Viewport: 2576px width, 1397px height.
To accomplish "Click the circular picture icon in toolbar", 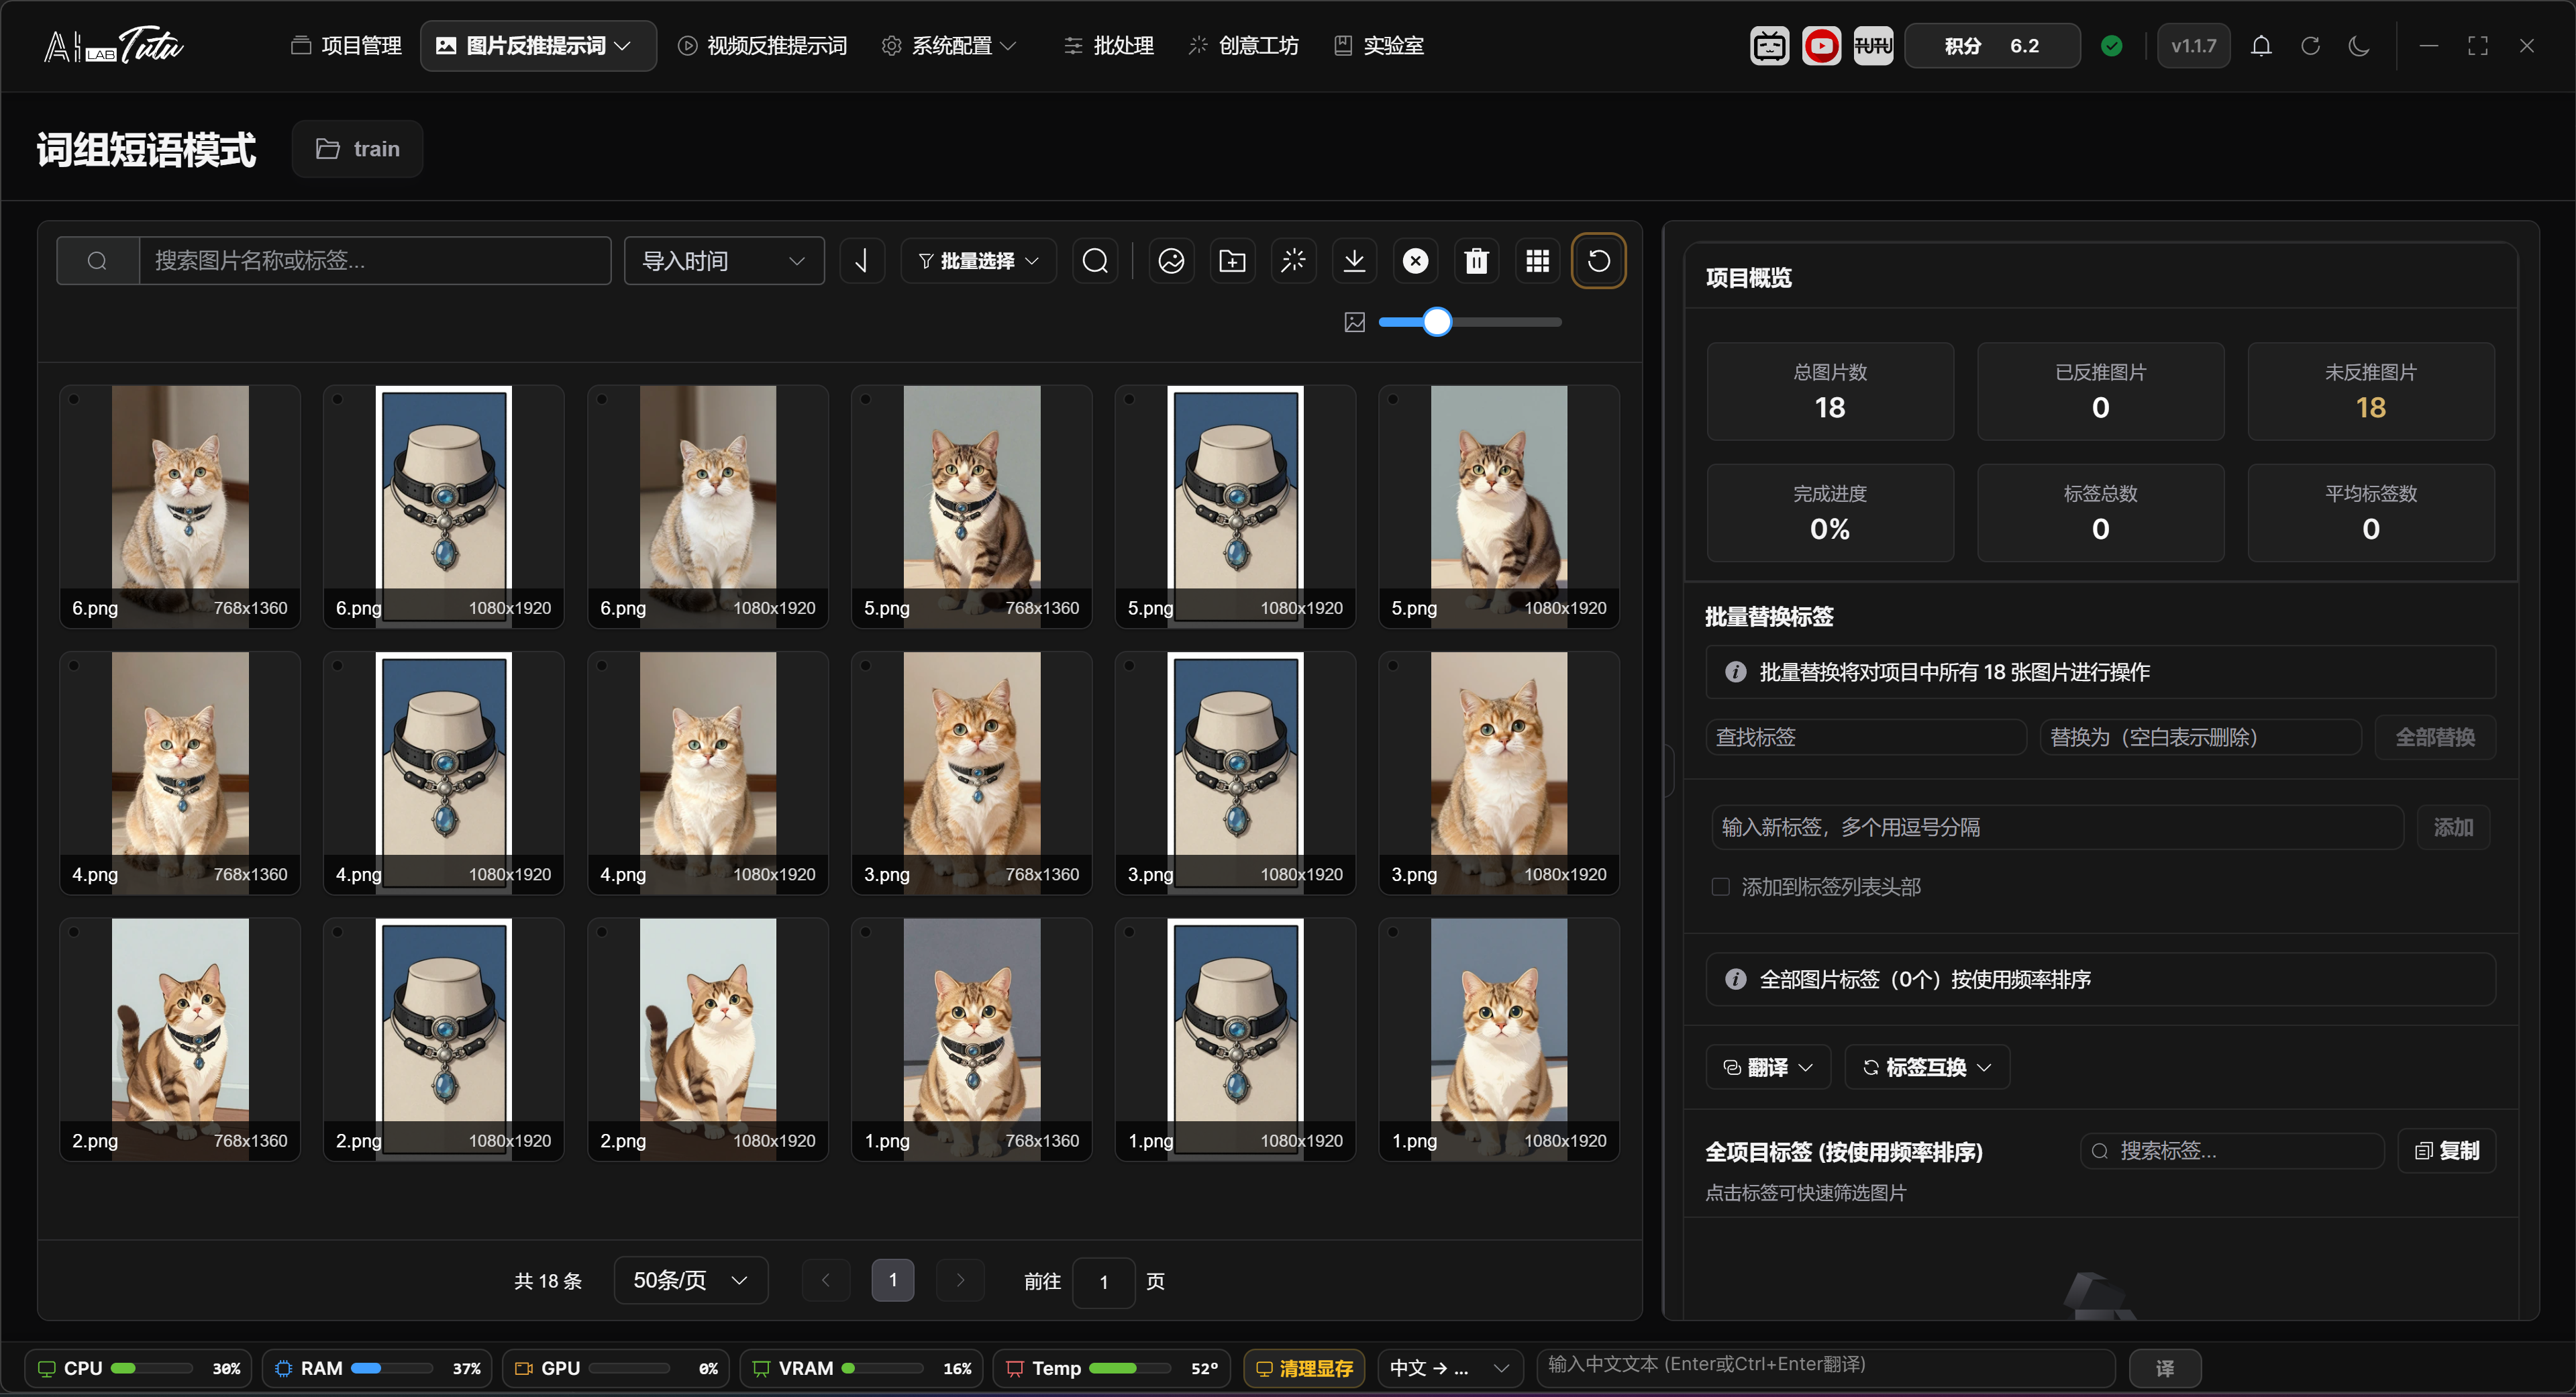I will (1171, 261).
